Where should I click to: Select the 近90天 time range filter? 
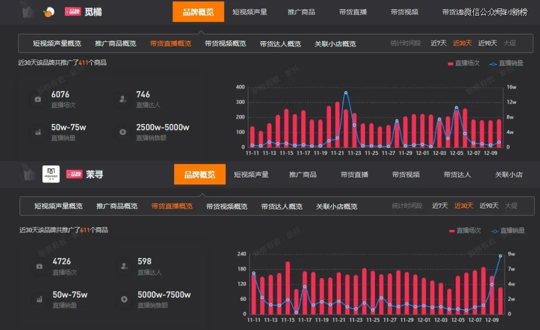point(487,43)
